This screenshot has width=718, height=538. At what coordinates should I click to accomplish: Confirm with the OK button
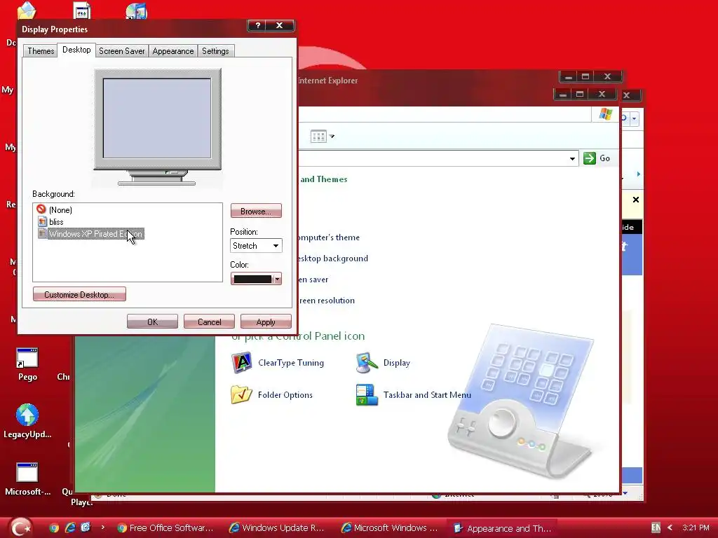[152, 322]
